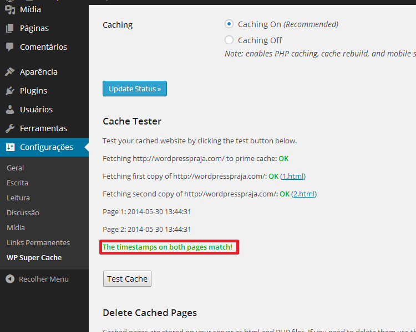Image resolution: width=416 pixels, height=332 pixels.
Task: Click the 'Page 1: 2014-05-30 13:44:31' text
Action: tap(147, 211)
